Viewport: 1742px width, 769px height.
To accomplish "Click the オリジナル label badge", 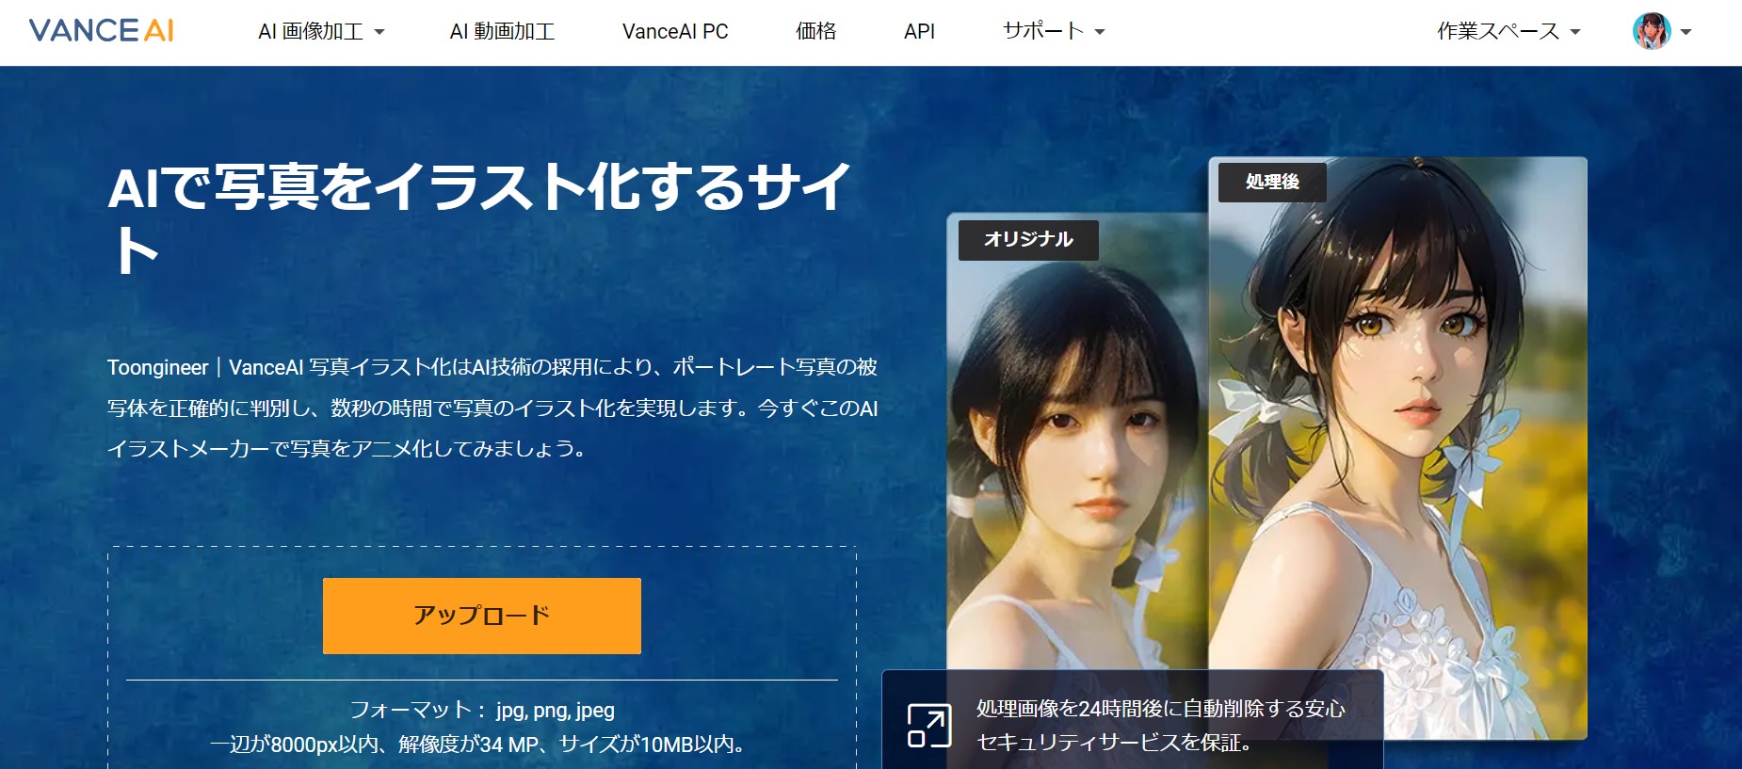I will [x=1028, y=240].
